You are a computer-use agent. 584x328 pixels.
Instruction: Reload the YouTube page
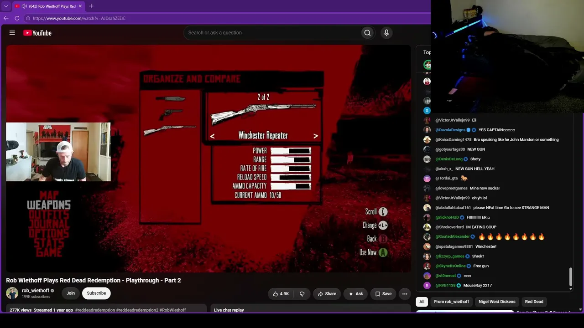tap(17, 18)
